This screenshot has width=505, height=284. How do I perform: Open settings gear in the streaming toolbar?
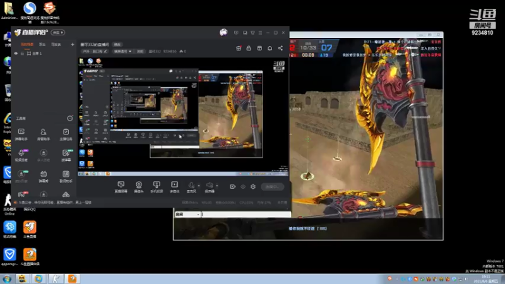pyautogui.click(x=253, y=186)
